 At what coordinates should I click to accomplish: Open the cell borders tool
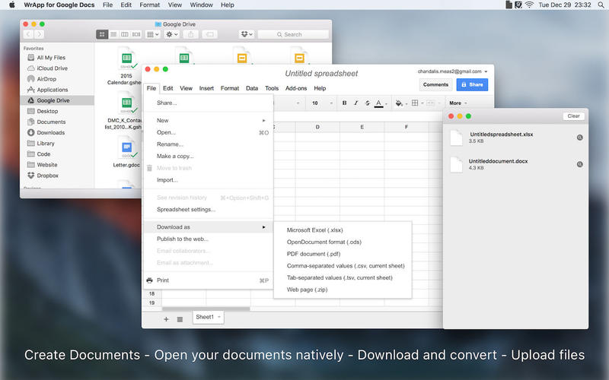point(417,103)
